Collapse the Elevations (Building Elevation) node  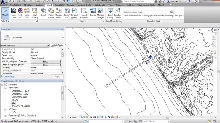(5, 115)
